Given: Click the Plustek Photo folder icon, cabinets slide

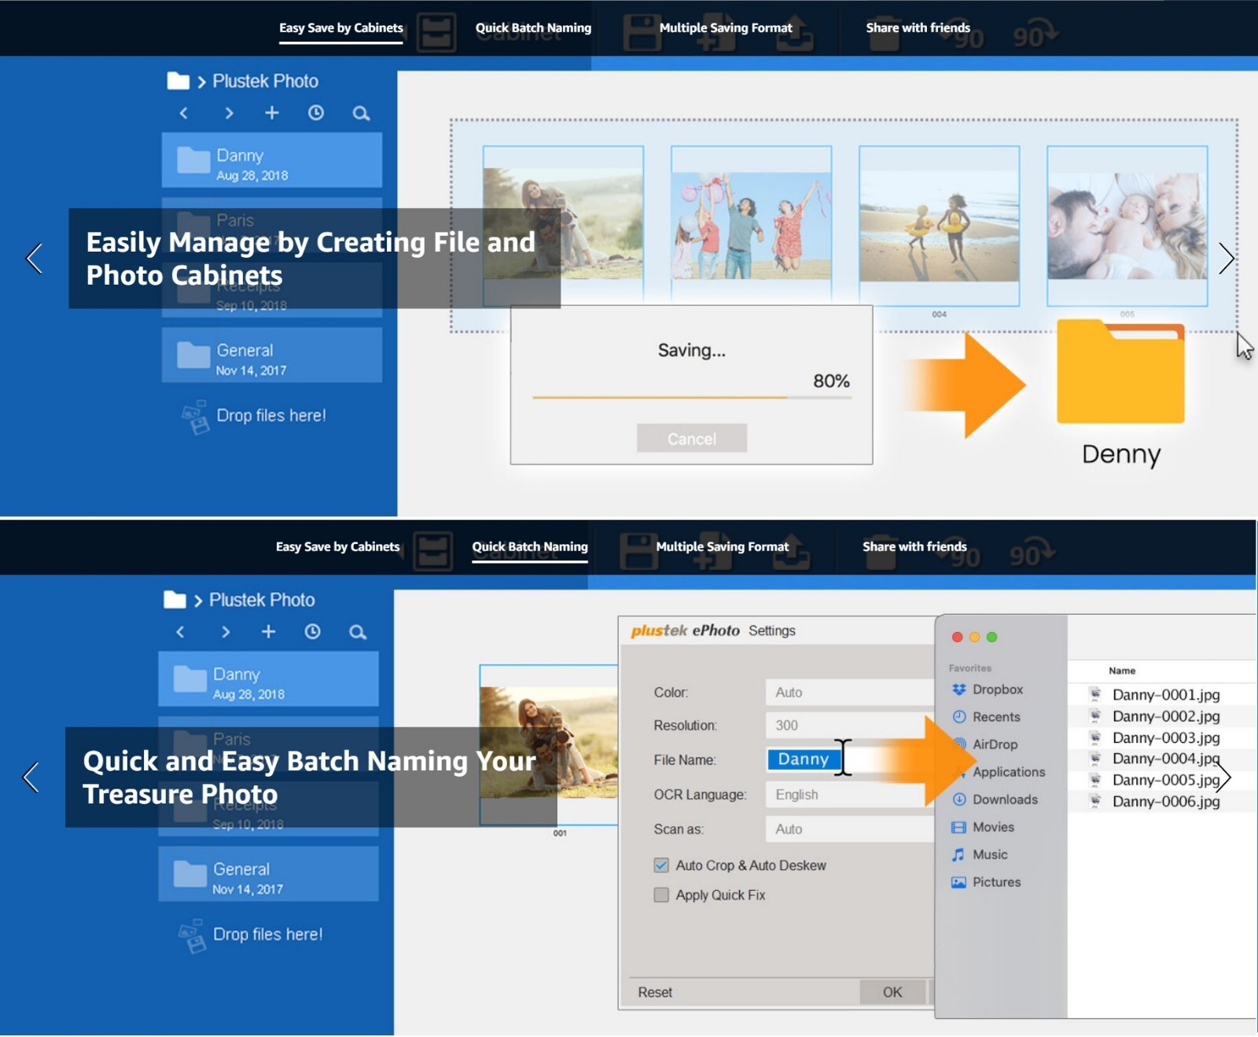Looking at the screenshot, I should [x=178, y=81].
